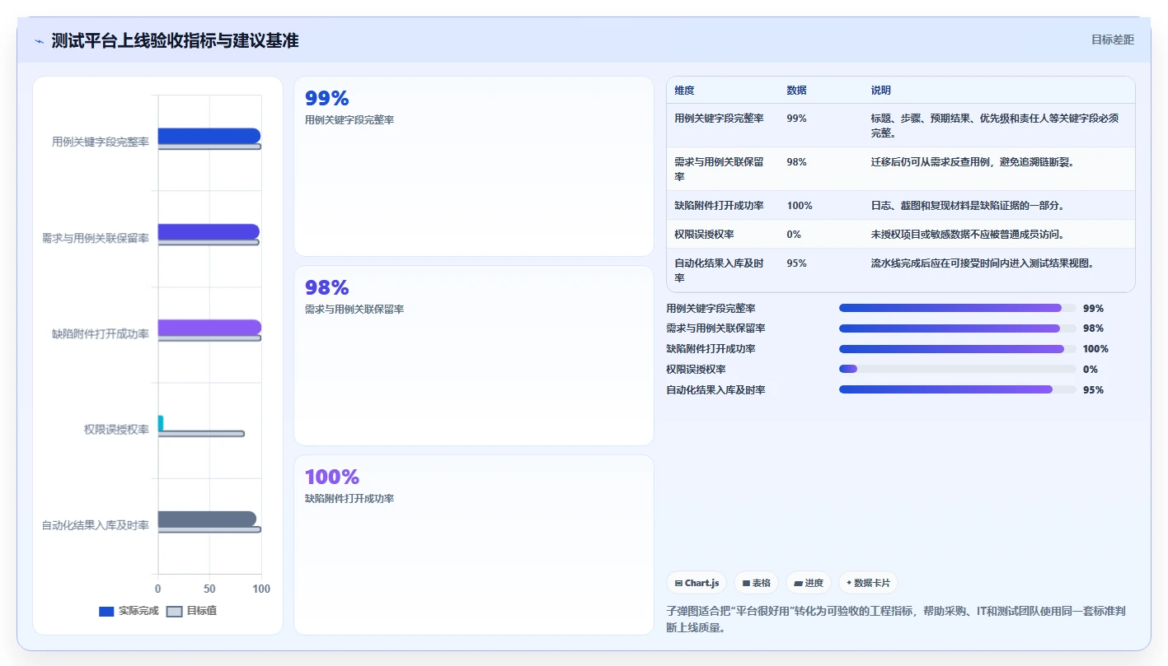The image size is (1168, 666).
Task: Click the small cyan actual bar for 权限误授权率
Action: 161,423
